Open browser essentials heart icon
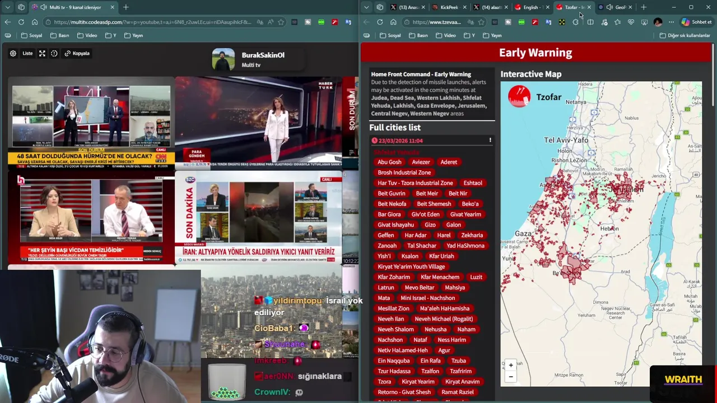Viewport: 717px width, 403px height. [x=631, y=22]
